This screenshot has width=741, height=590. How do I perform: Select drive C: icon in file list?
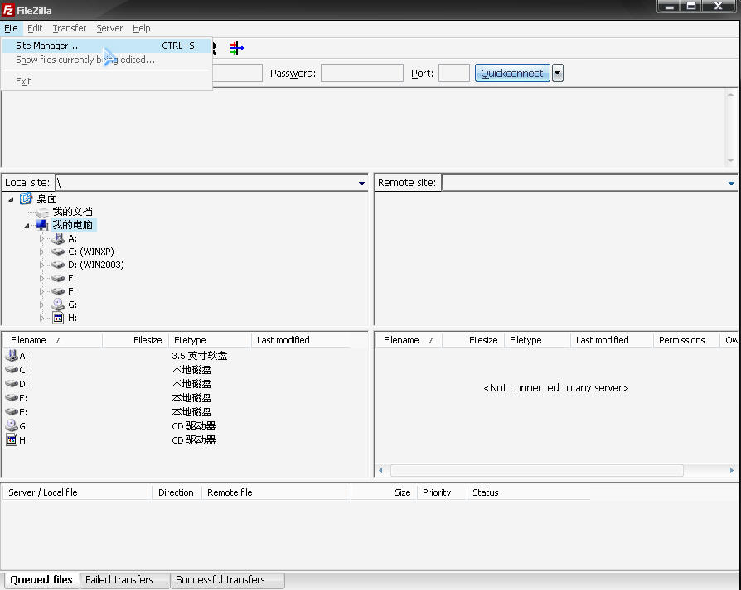coord(12,370)
